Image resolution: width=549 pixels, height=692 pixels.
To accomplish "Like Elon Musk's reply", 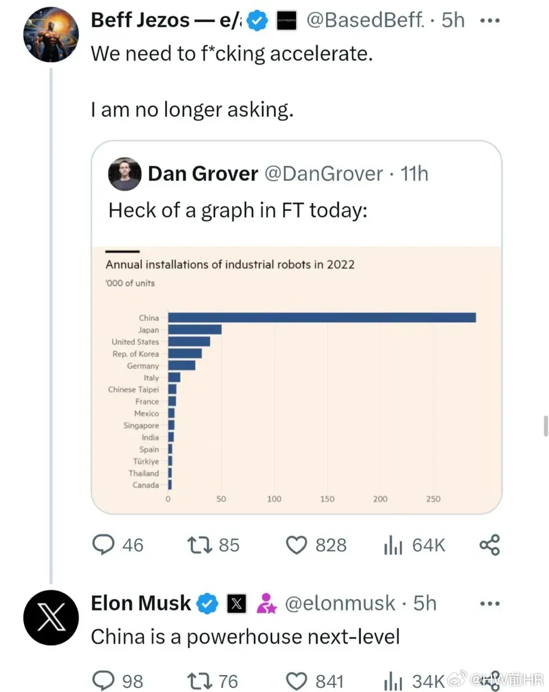I will [296, 681].
